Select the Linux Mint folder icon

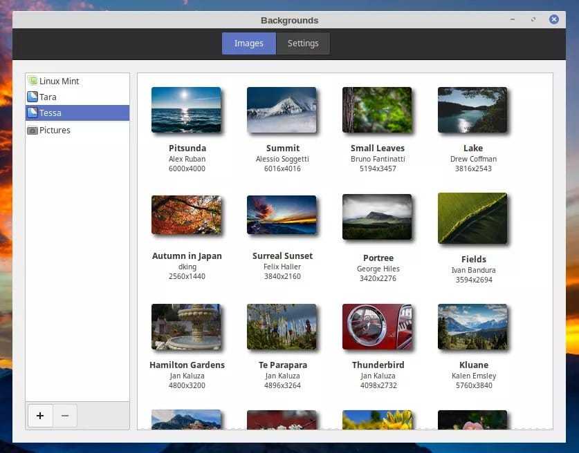pyautogui.click(x=32, y=81)
